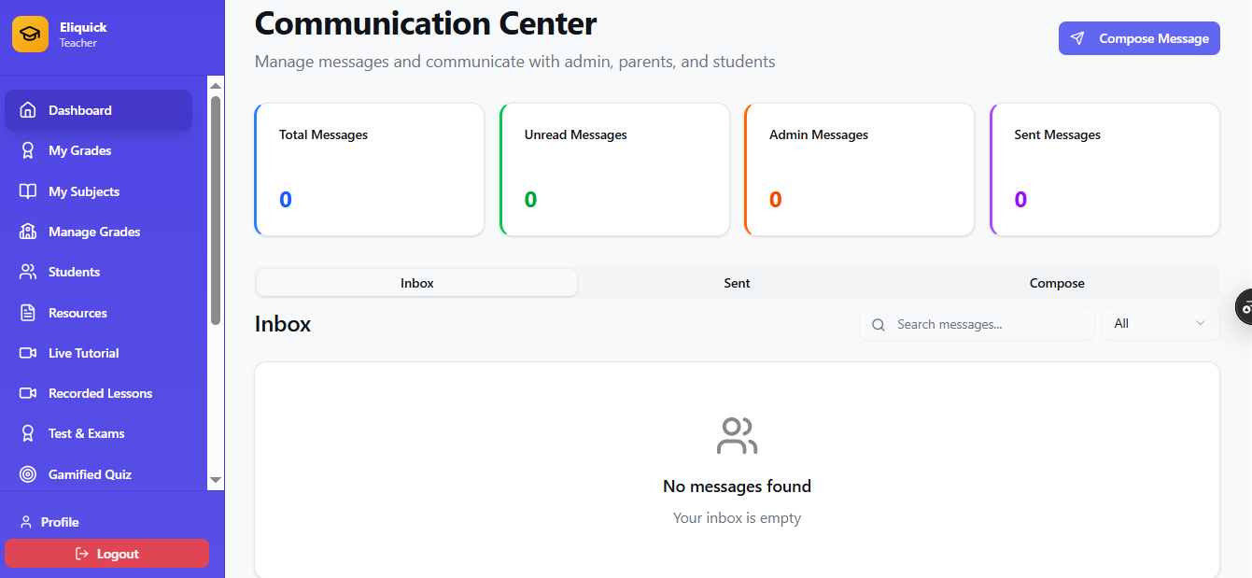Click the paper plane icon in Compose Message
This screenshot has height=578, width=1252.
(1077, 38)
